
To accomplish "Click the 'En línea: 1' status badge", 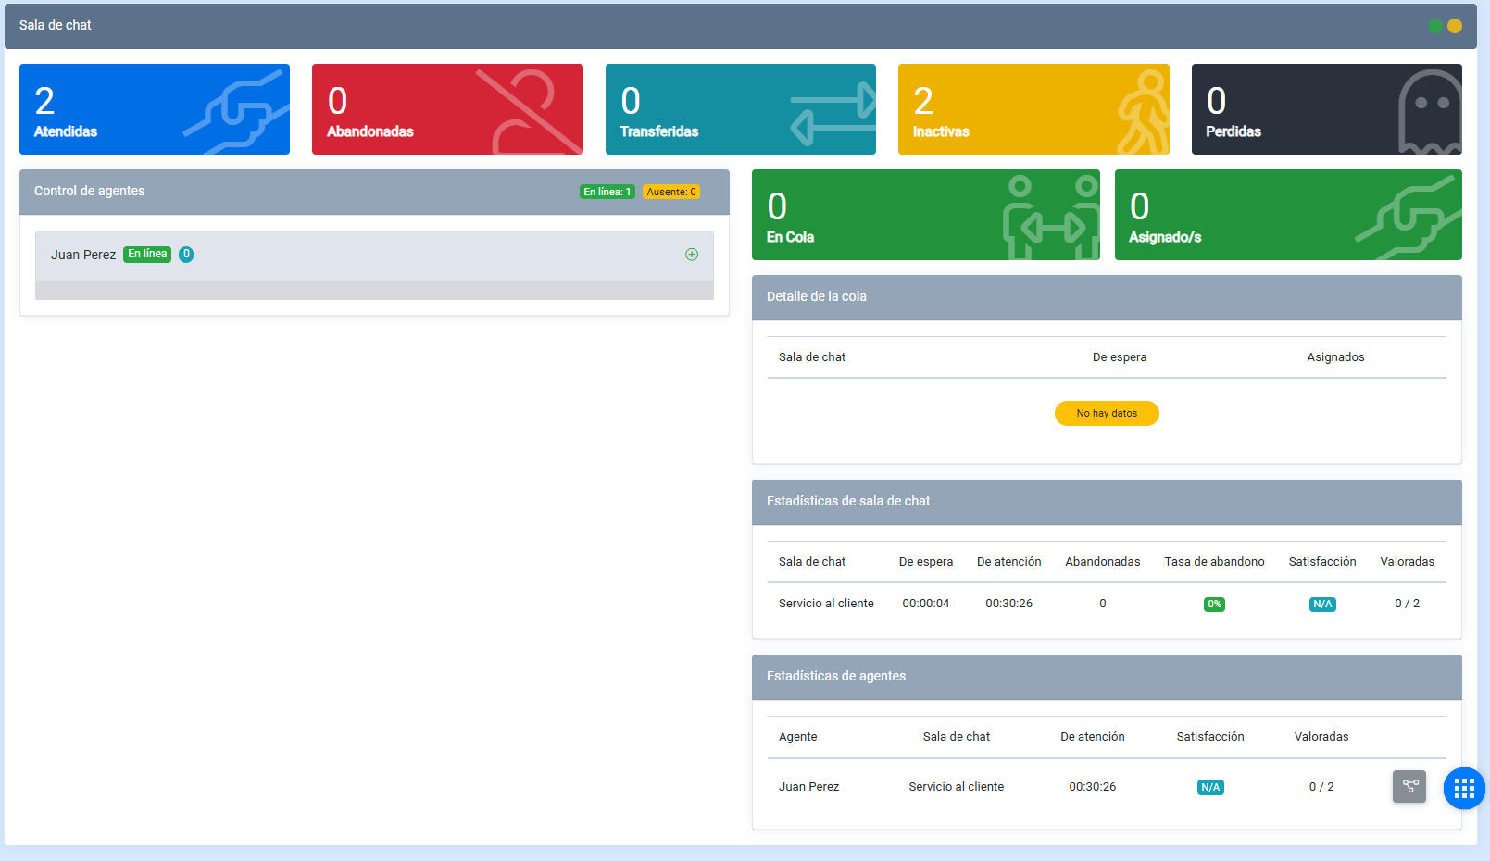I will (x=607, y=192).
